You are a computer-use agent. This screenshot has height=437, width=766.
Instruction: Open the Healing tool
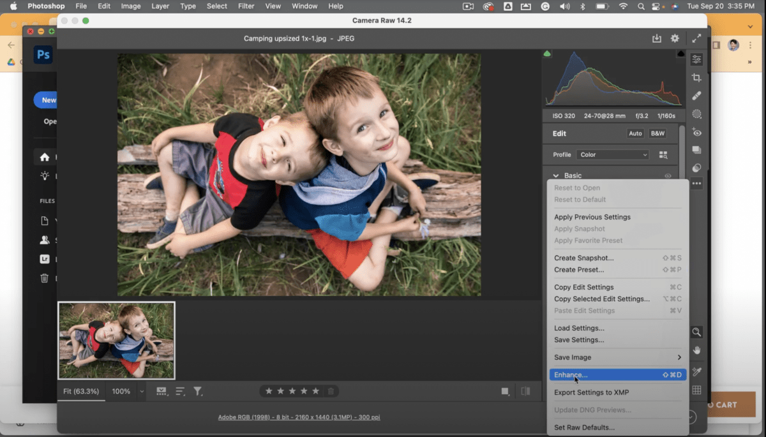tap(696, 96)
